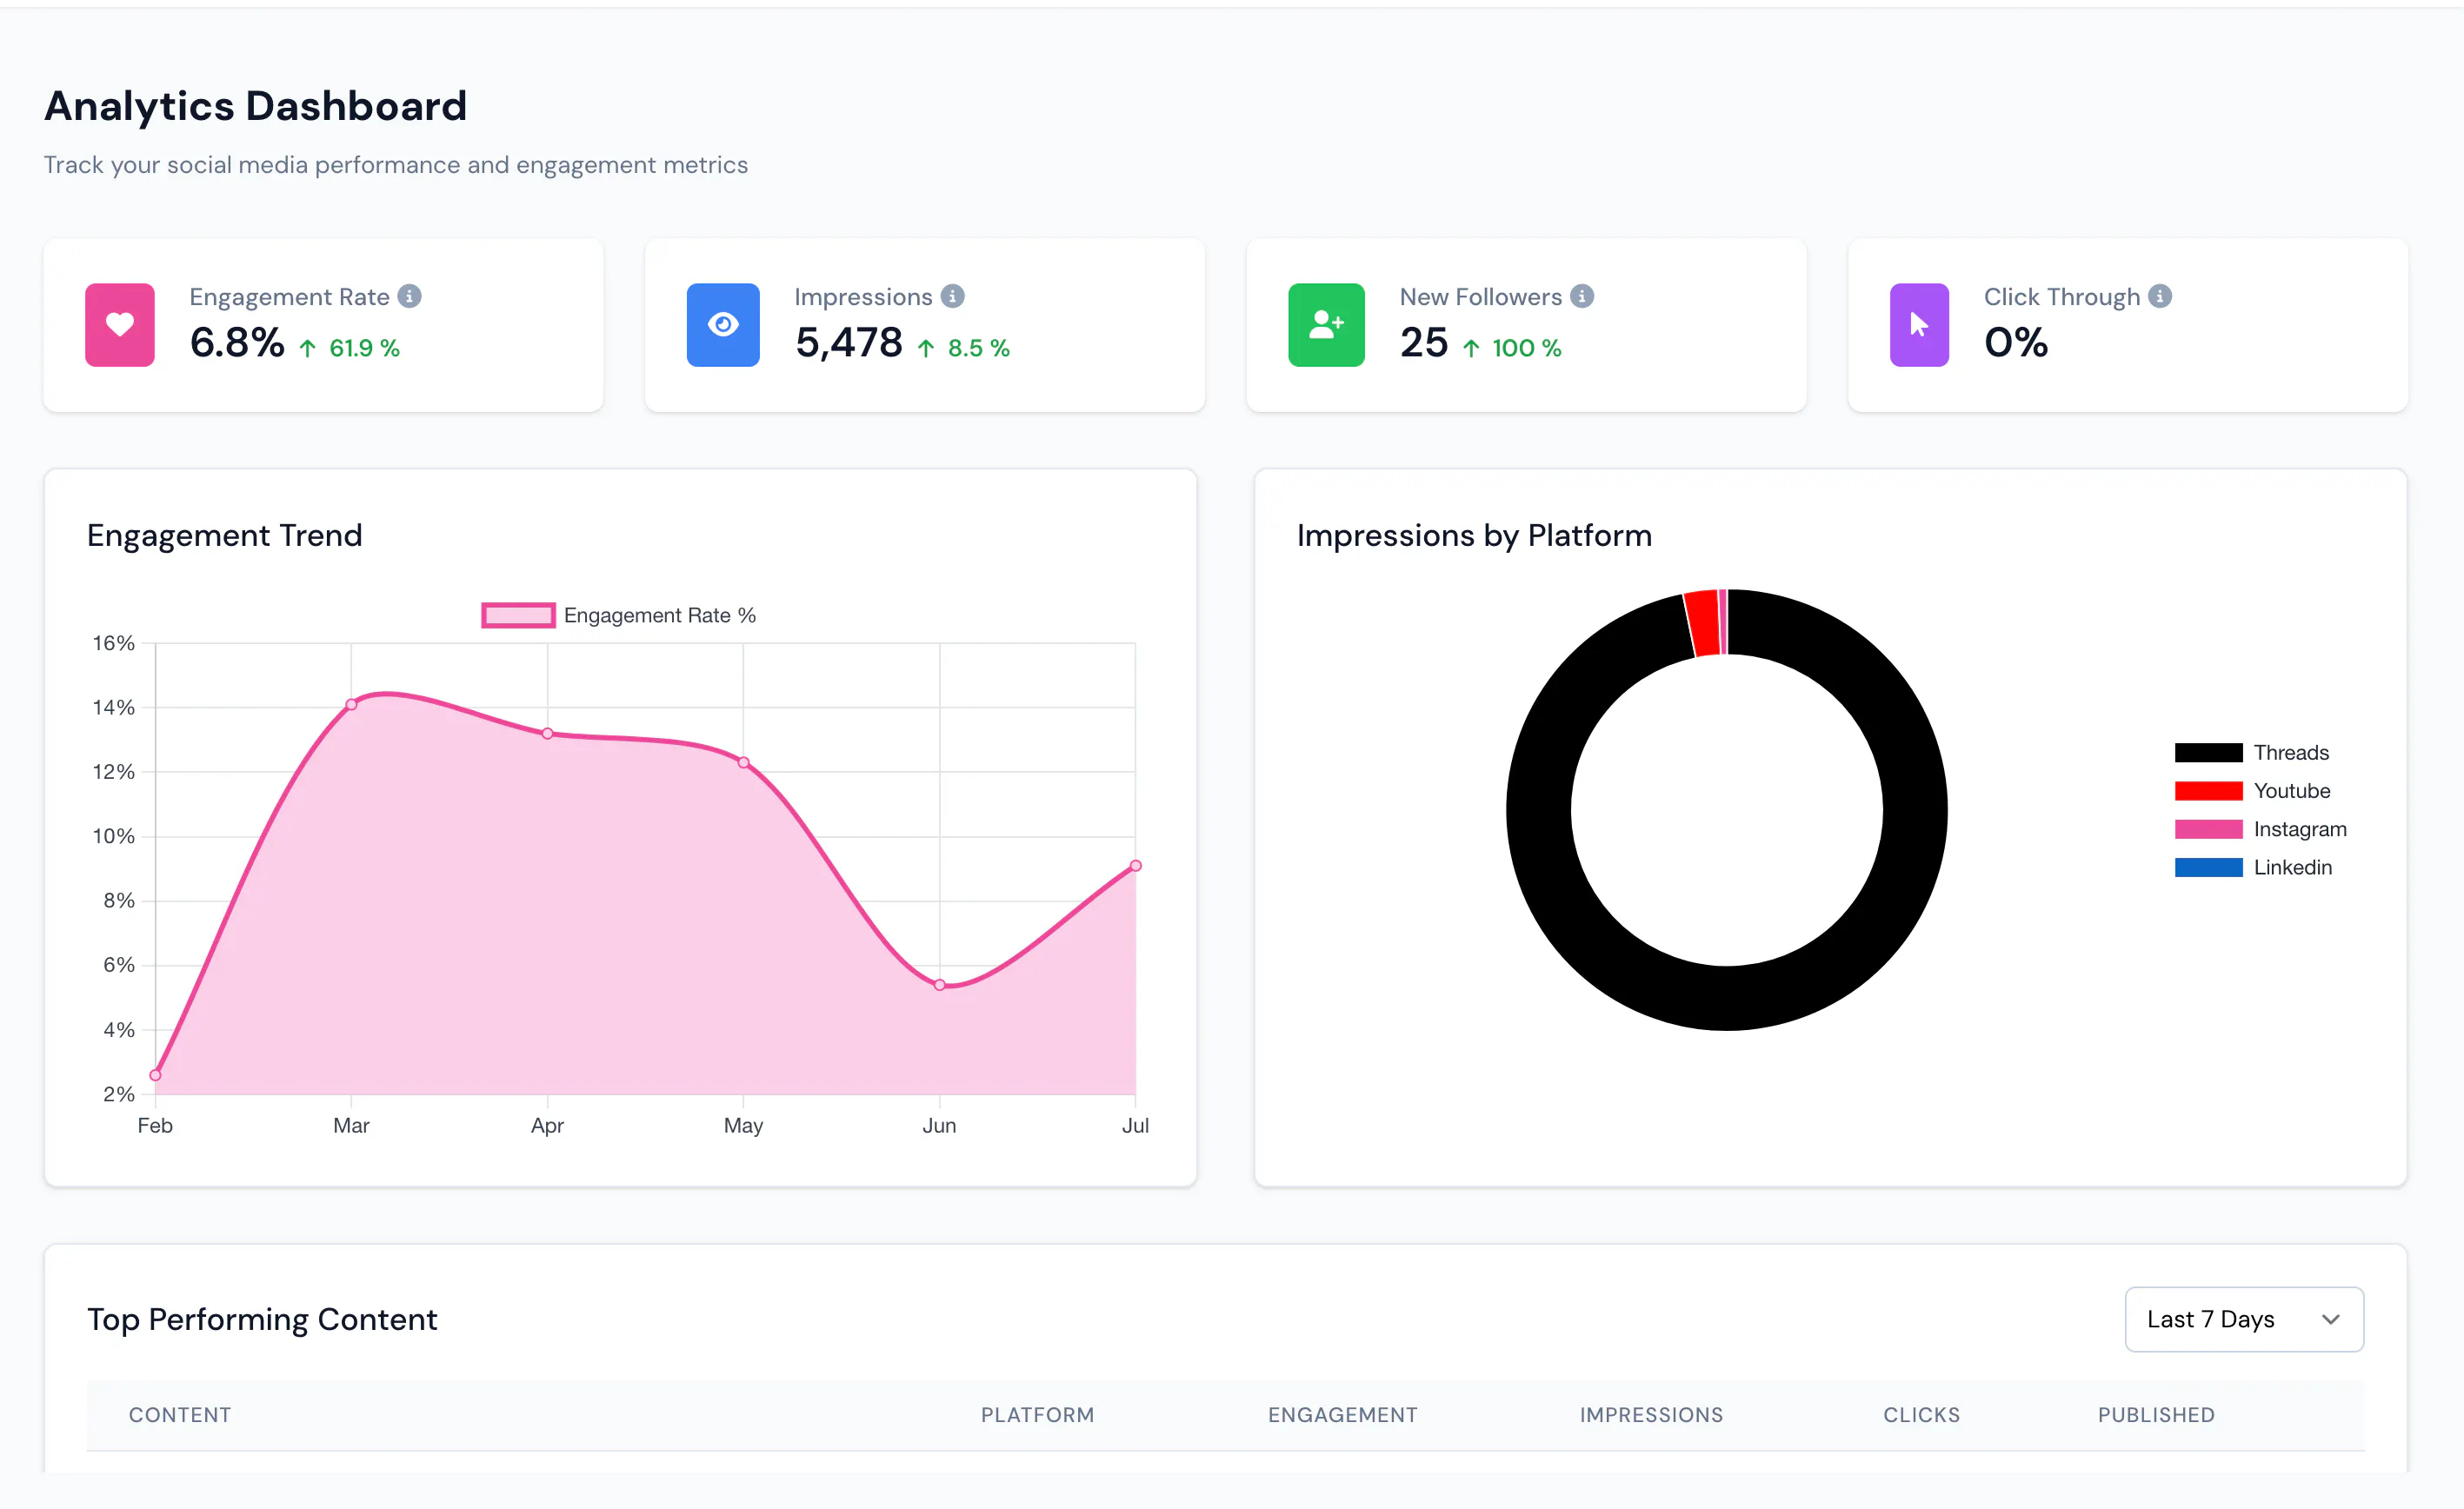Click the Mar data point on chart
Screen dimensions: 2464x1509
(351, 705)
